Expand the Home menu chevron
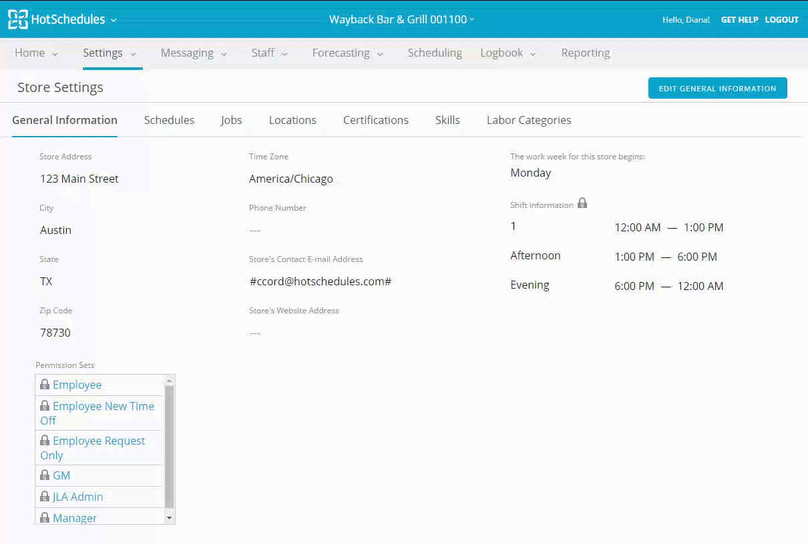Screen dimensions: 808x544 (x=55, y=54)
